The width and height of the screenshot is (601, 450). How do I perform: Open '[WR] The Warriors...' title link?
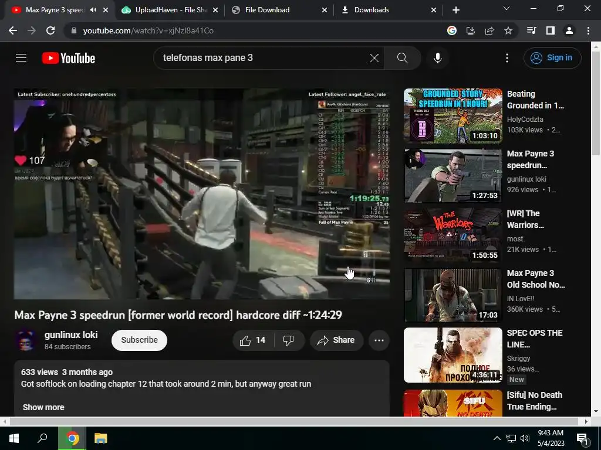[x=525, y=219]
